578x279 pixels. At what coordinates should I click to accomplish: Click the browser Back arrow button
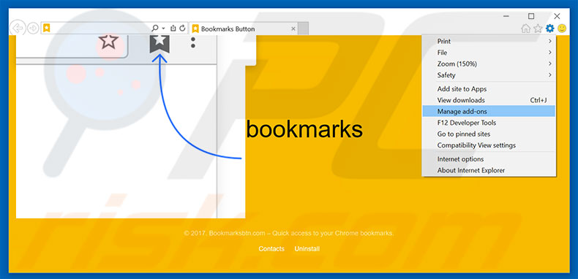[17, 28]
